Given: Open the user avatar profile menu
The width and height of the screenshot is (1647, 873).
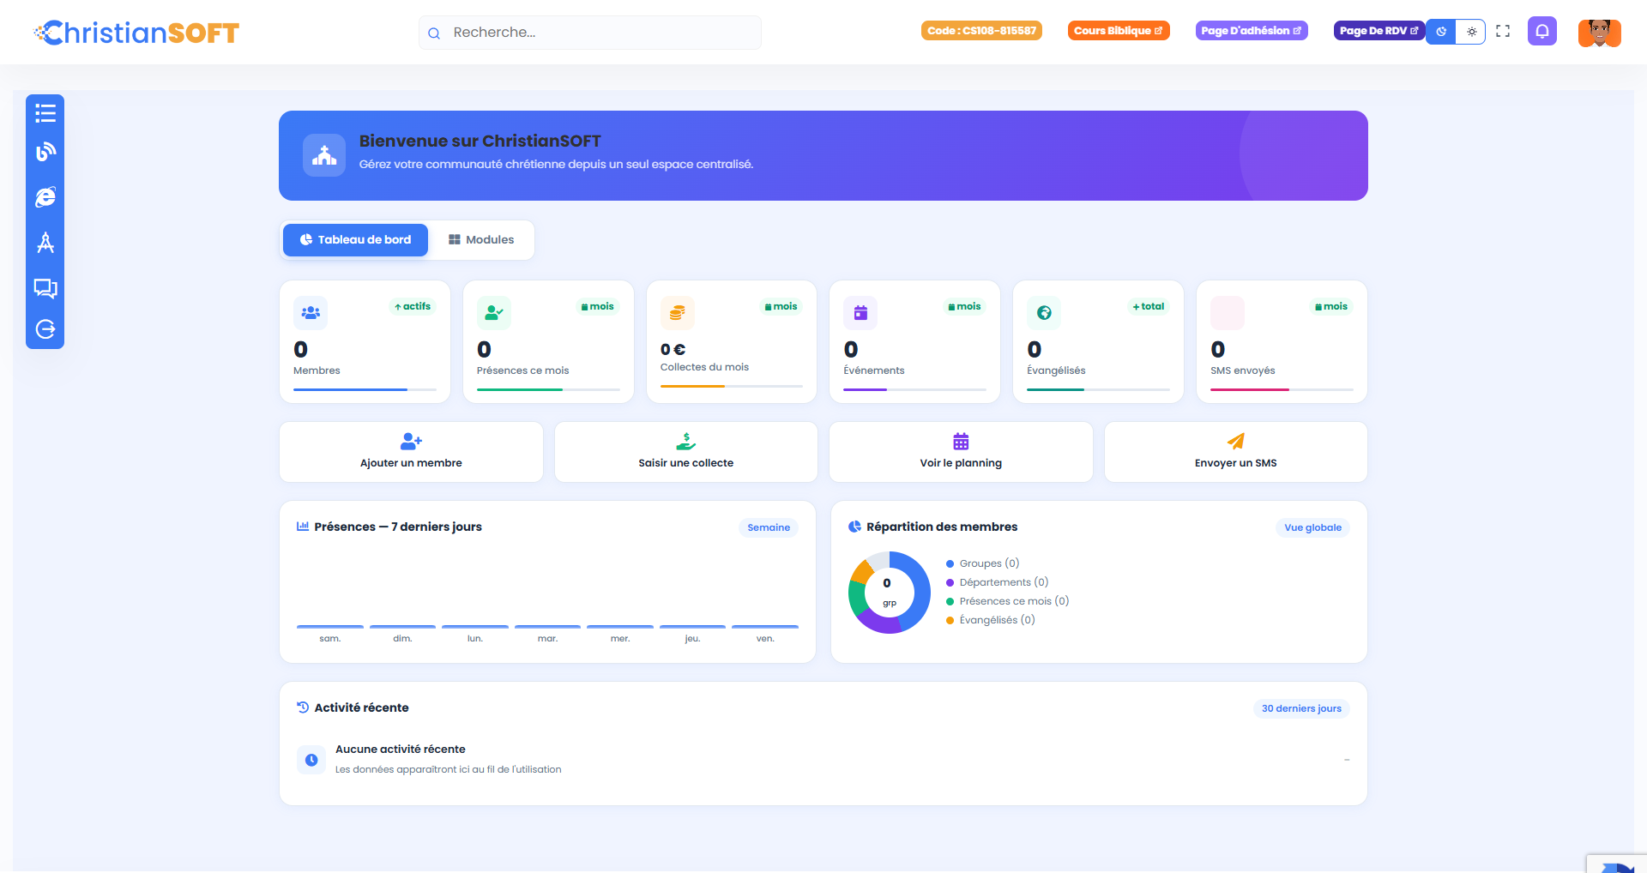Looking at the screenshot, I should point(1600,32).
